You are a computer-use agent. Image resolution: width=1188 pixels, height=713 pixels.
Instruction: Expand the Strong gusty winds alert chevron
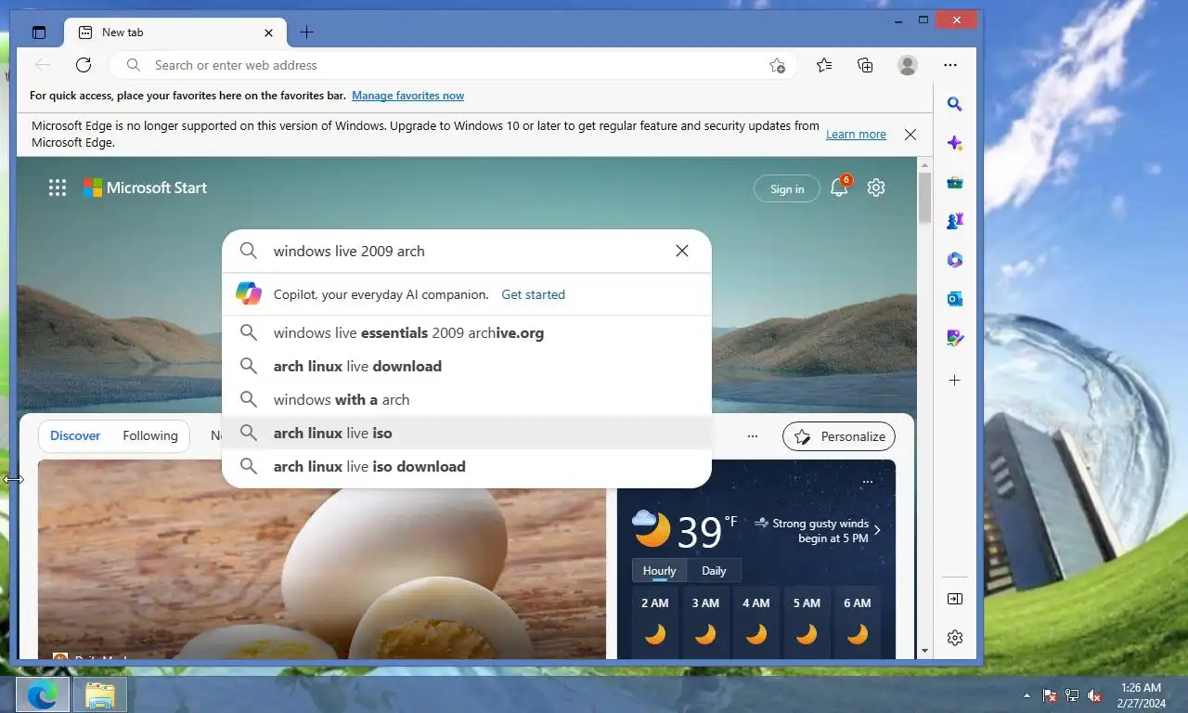click(x=877, y=530)
